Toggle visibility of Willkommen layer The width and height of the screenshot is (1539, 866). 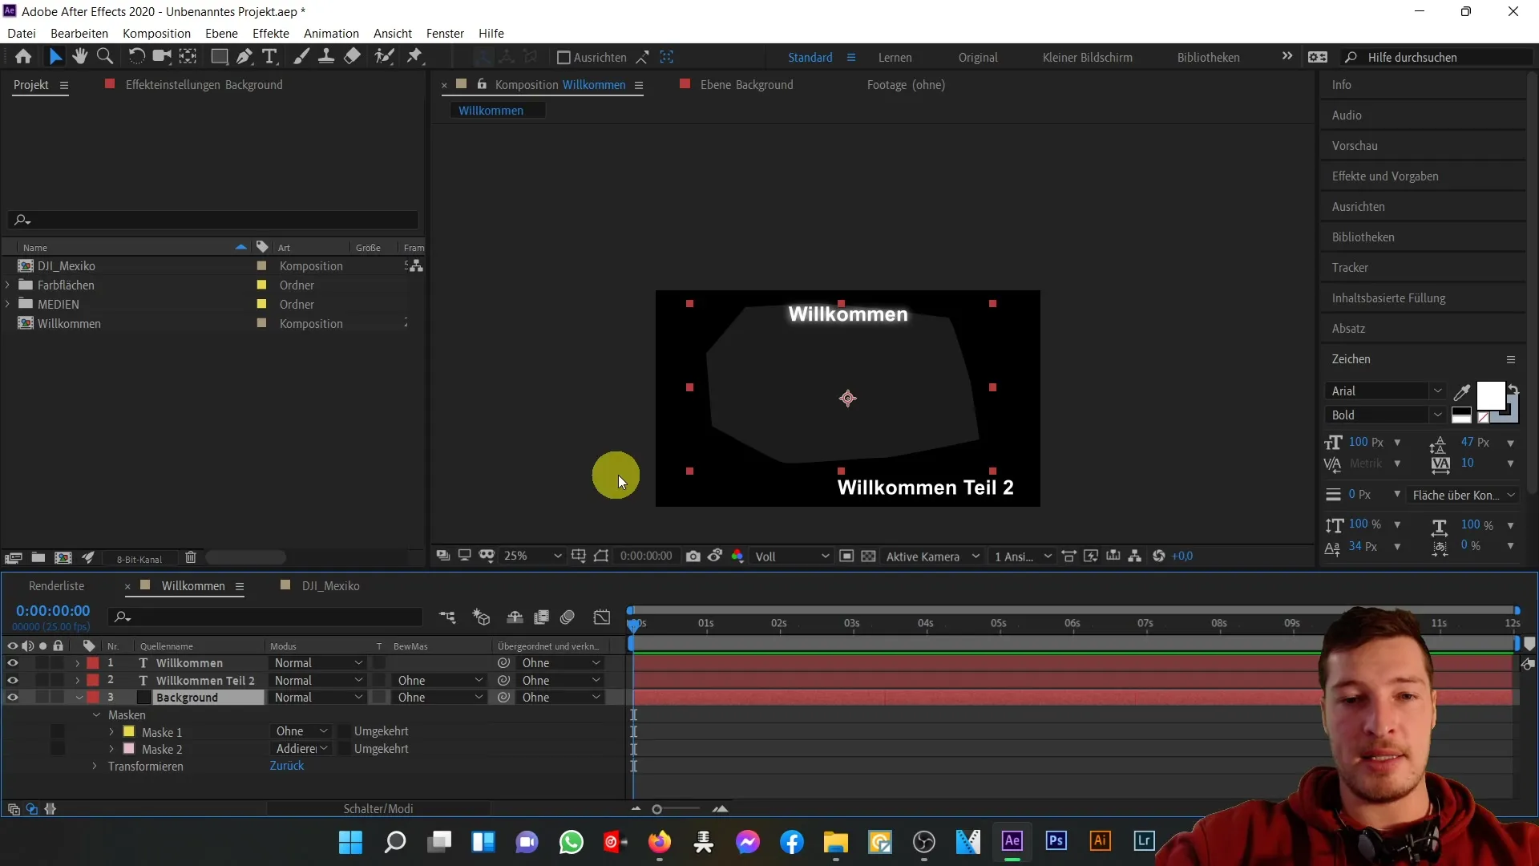tap(13, 662)
